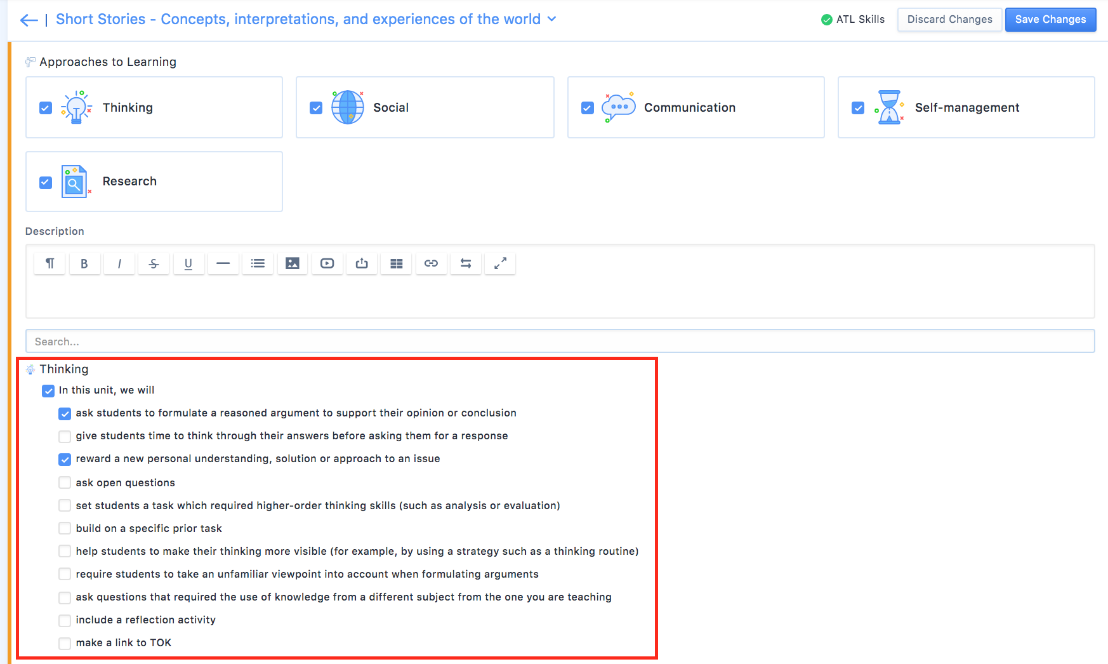Uncheck the Research approach checkbox
Image resolution: width=1108 pixels, height=664 pixels.
coord(46,182)
